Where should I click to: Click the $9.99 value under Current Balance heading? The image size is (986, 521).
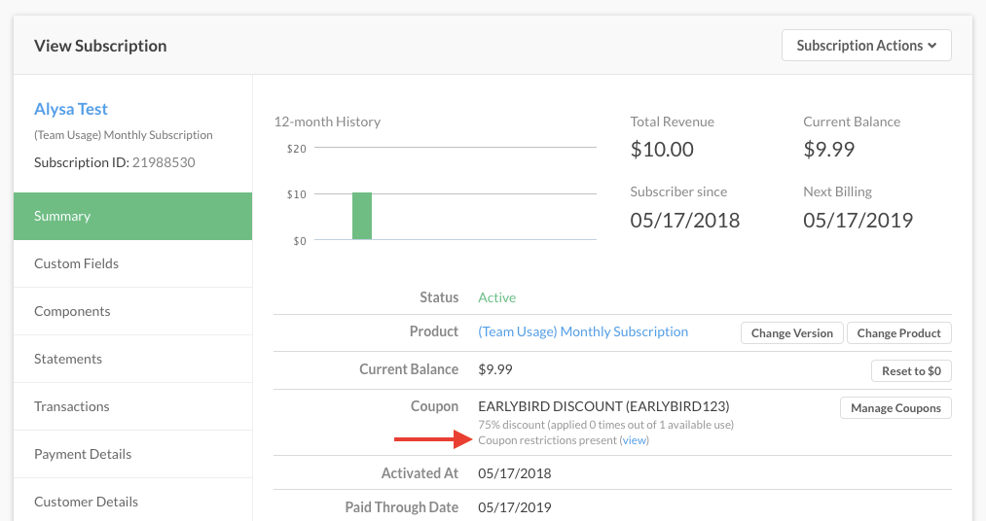click(828, 150)
